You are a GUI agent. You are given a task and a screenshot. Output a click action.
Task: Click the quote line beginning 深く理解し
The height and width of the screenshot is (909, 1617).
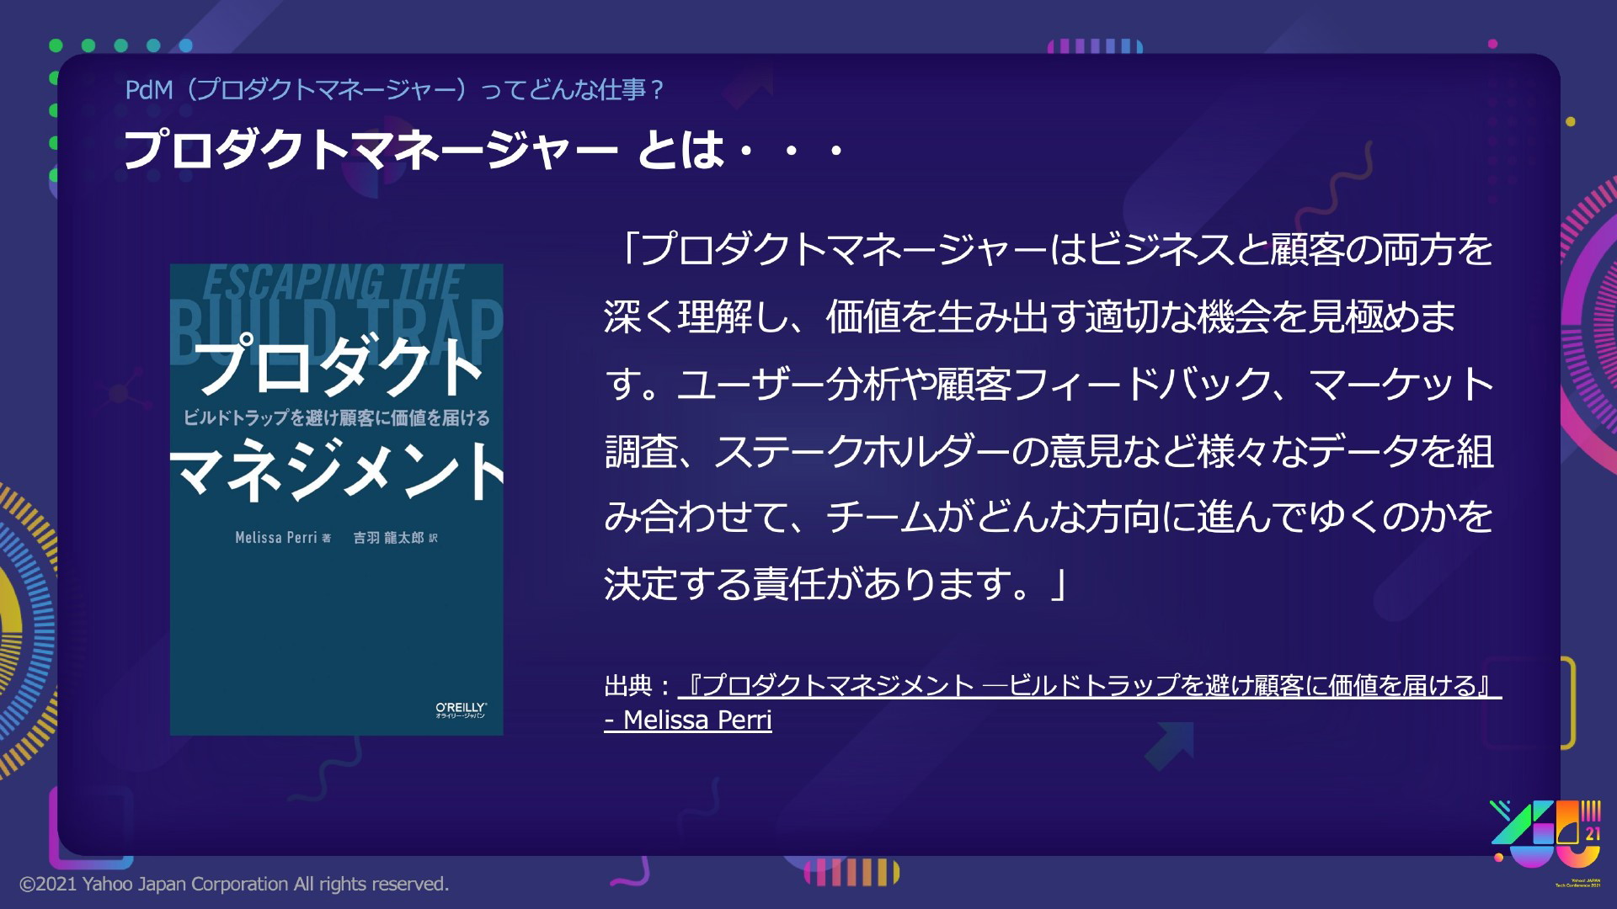(1030, 316)
